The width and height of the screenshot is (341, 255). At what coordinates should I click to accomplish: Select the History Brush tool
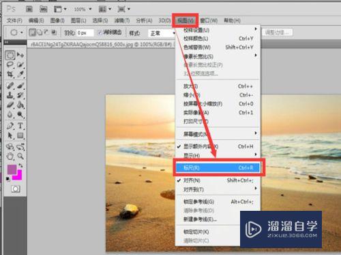pyautogui.click(x=20, y=95)
